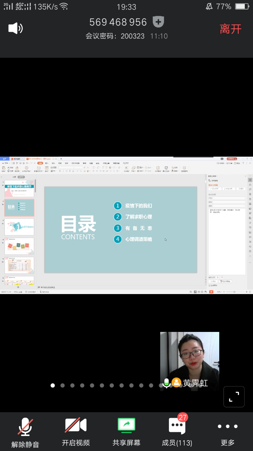Open the 动画 ribbon tab in WPS
The width and height of the screenshot is (253, 451).
pyautogui.click(x=67, y=163)
